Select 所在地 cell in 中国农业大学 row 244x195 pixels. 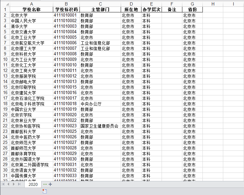pos(131,109)
